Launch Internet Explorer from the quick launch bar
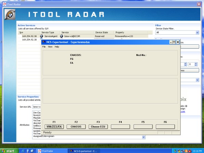Viewport: 204px width, 153px height. tap(23, 151)
